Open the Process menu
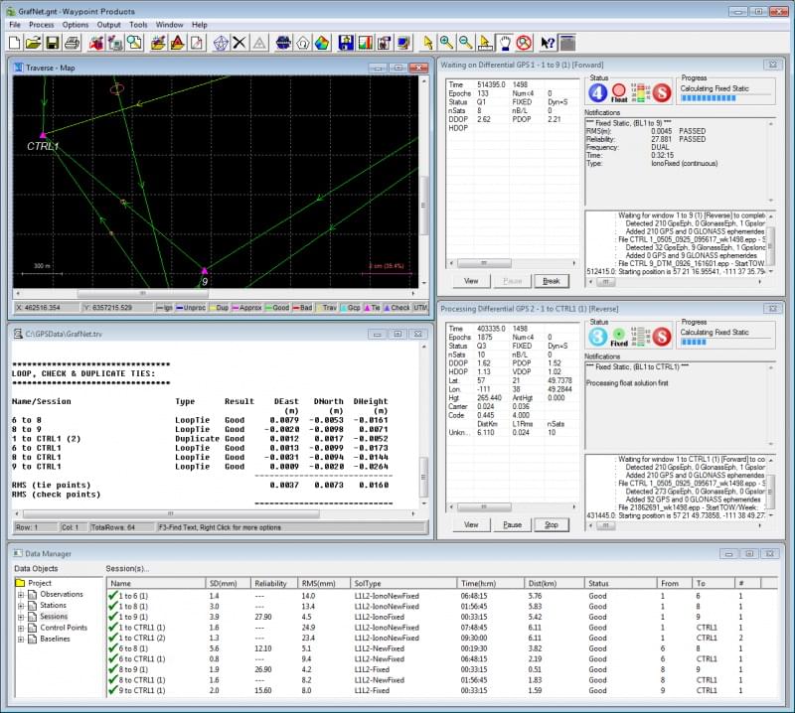Image resolution: width=795 pixels, height=713 pixels. coord(41,25)
